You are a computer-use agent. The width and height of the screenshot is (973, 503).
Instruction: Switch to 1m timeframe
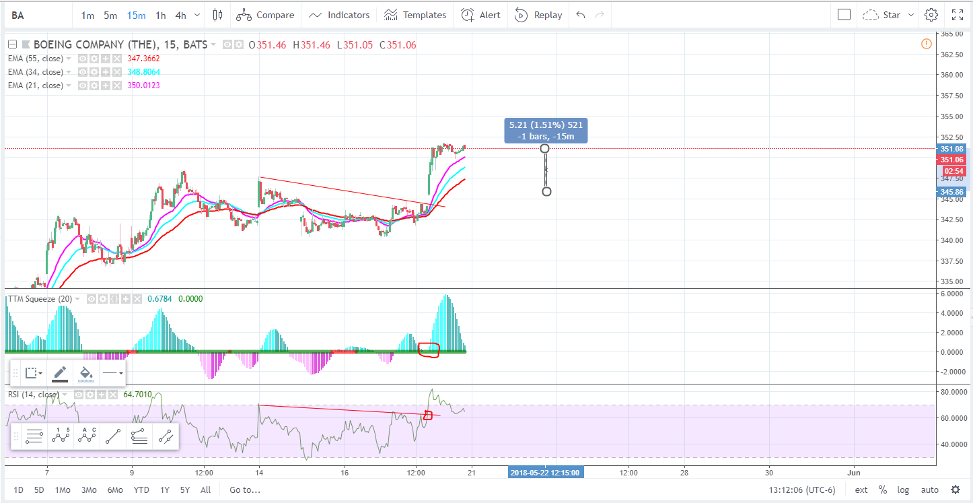[87, 15]
